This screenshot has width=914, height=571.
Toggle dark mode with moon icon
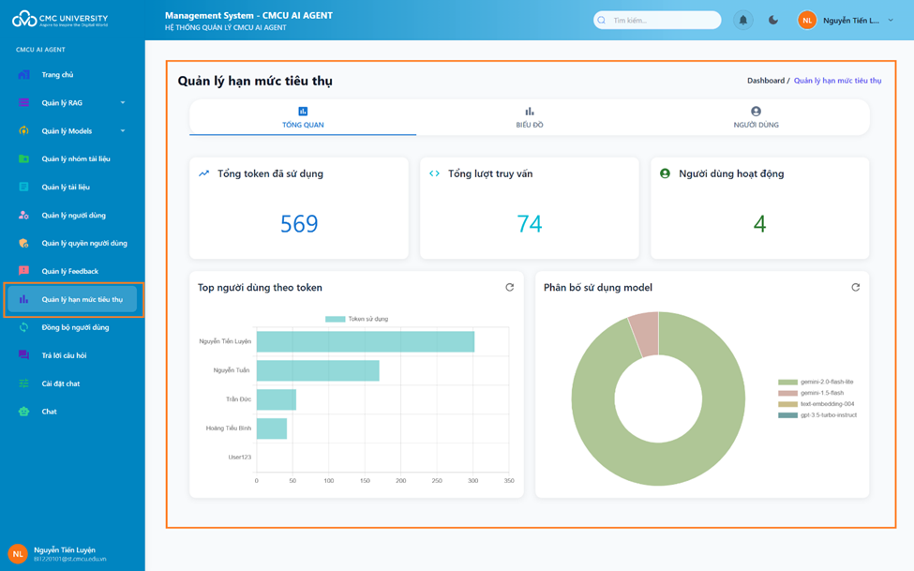coord(773,20)
